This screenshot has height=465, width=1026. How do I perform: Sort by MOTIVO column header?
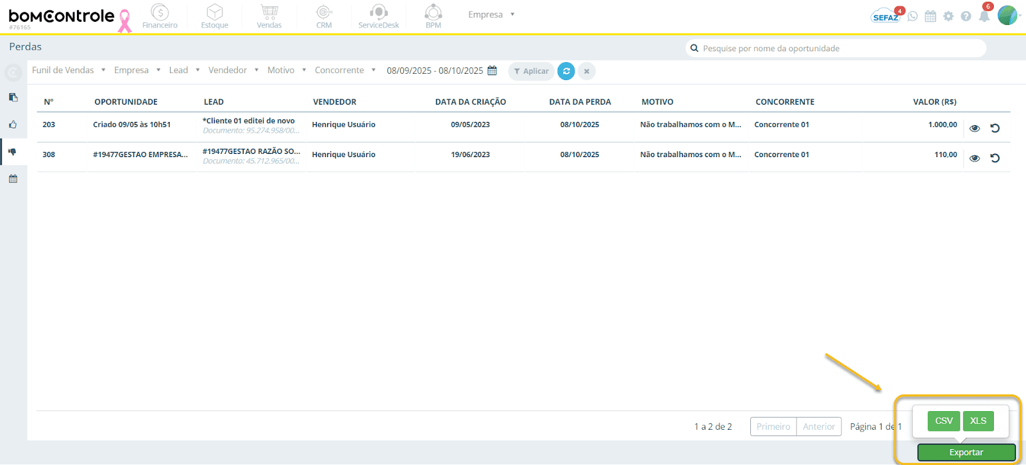tap(657, 102)
